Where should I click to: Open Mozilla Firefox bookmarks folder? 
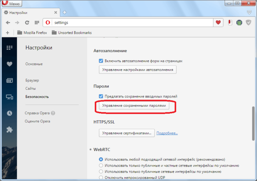(x=32, y=33)
